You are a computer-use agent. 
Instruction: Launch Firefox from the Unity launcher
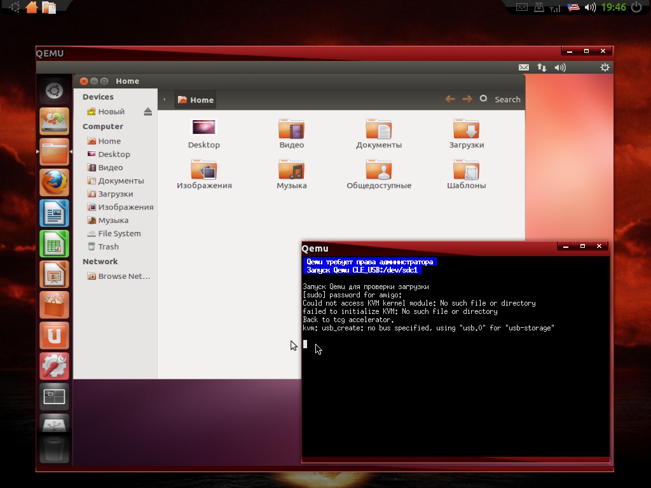point(54,182)
